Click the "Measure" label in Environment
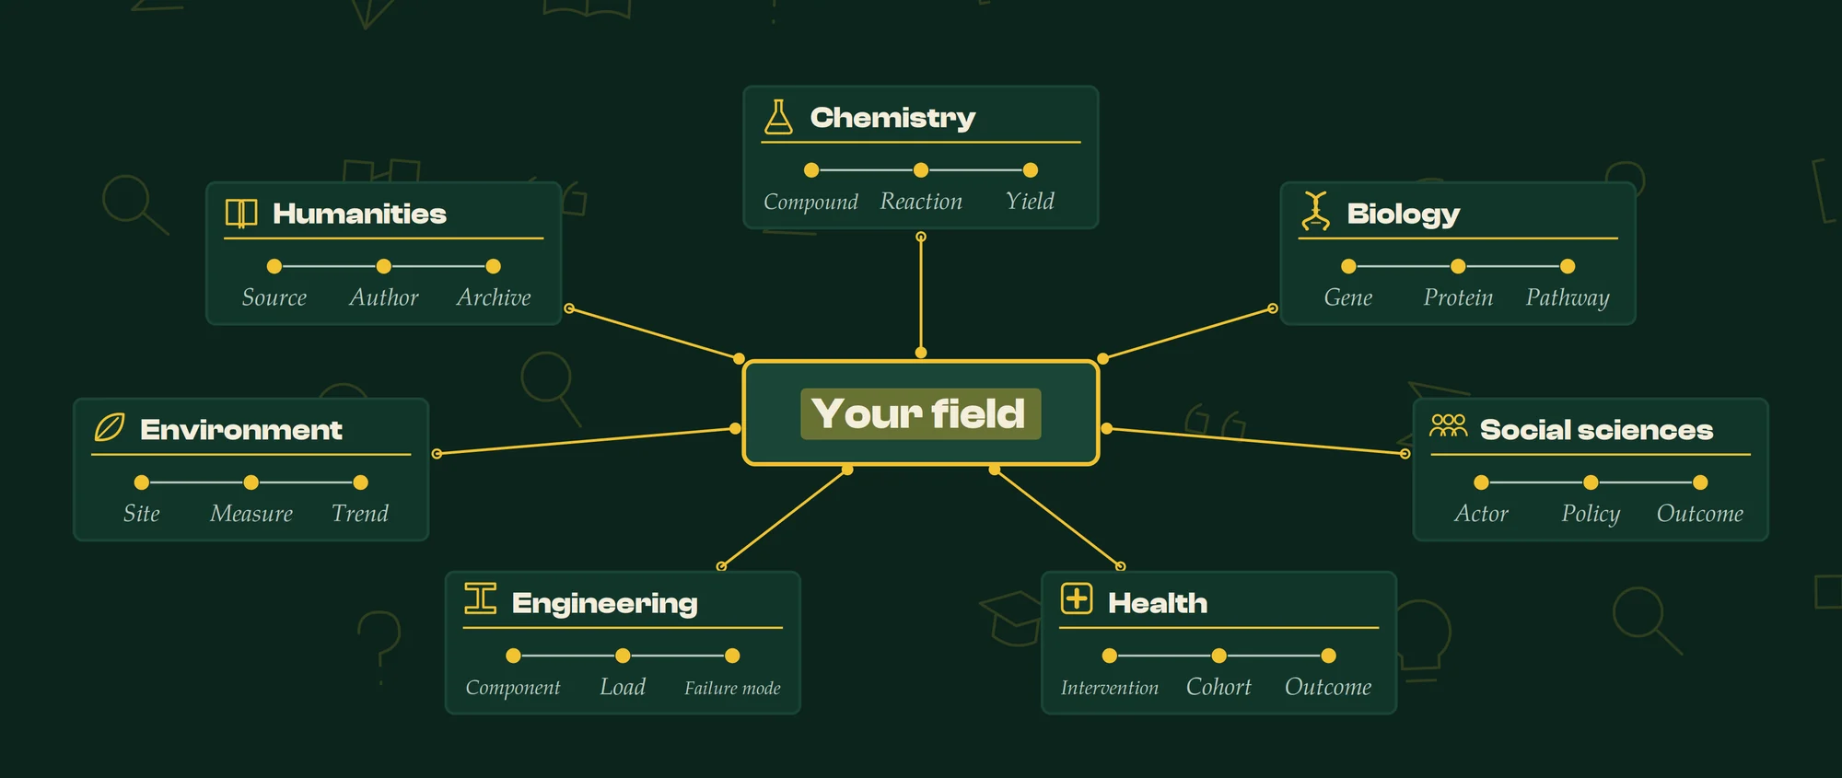Image resolution: width=1842 pixels, height=778 pixels. pyautogui.click(x=251, y=514)
